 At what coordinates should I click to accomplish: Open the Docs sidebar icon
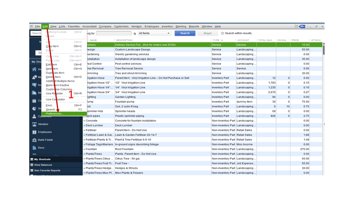pyautogui.click(x=34, y=148)
